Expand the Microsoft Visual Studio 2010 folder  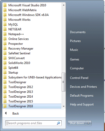click(32, 5)
